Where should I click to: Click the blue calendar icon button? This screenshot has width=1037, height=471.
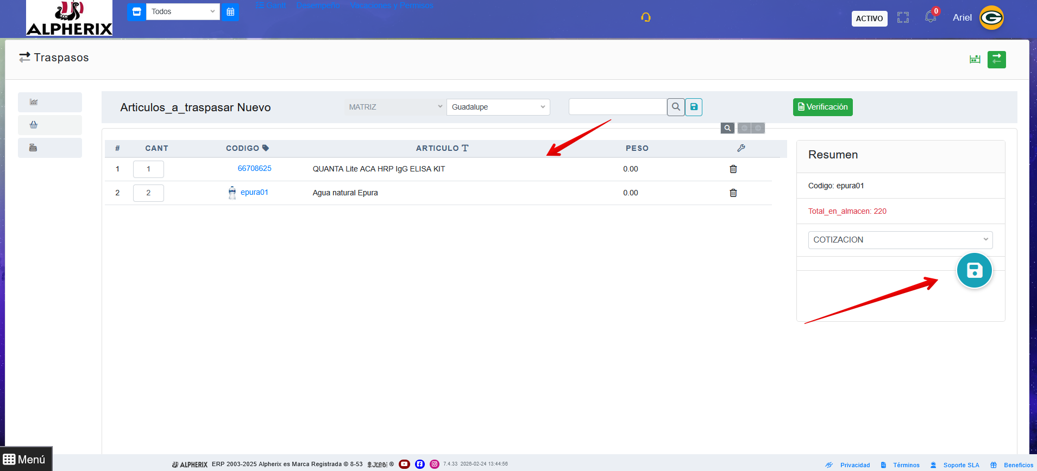pos(230,12)
